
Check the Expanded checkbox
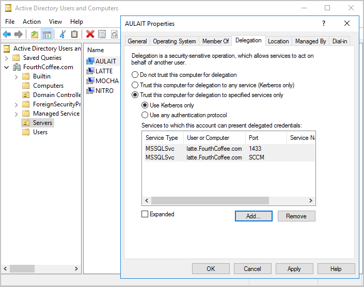coord(145,214)
